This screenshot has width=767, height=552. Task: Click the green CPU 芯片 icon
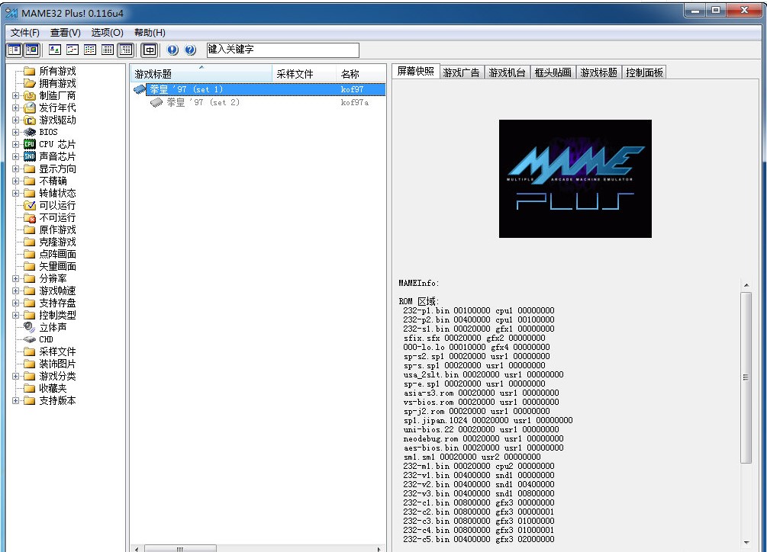29,144
